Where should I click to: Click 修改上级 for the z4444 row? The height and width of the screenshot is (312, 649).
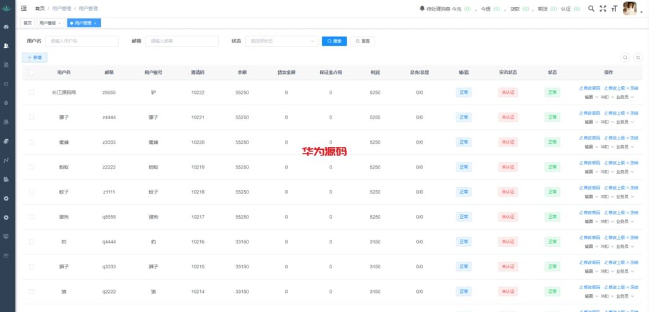614,113
